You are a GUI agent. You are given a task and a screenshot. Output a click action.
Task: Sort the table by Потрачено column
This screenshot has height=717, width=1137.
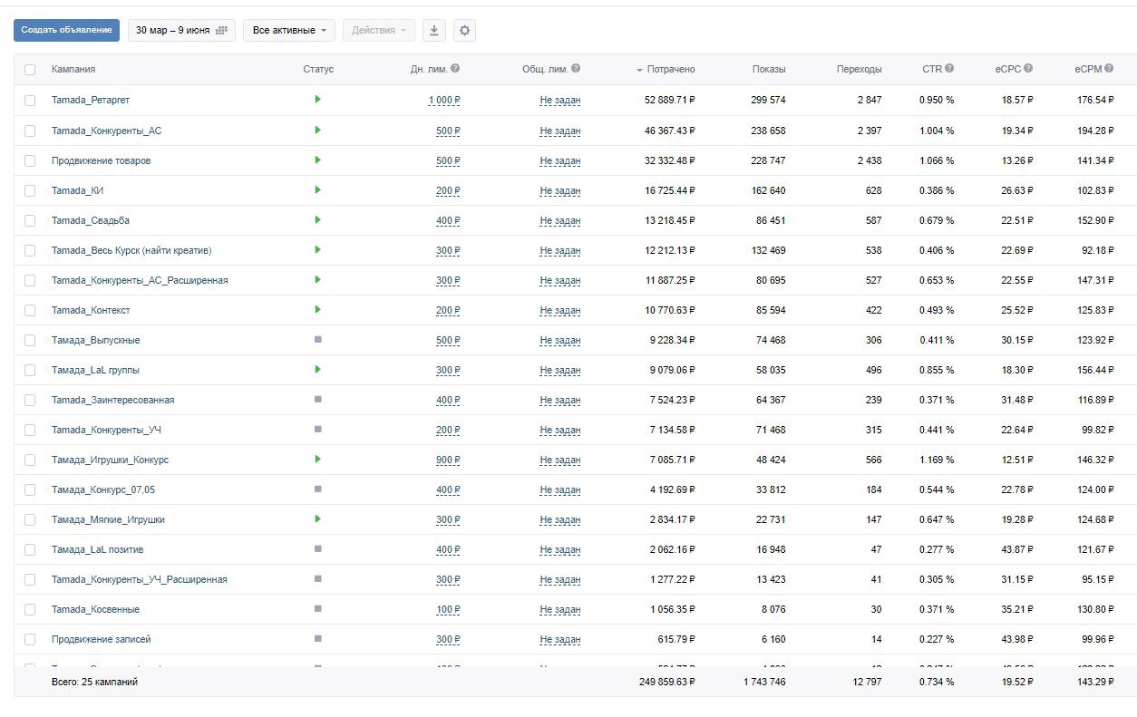click(670, 69)
